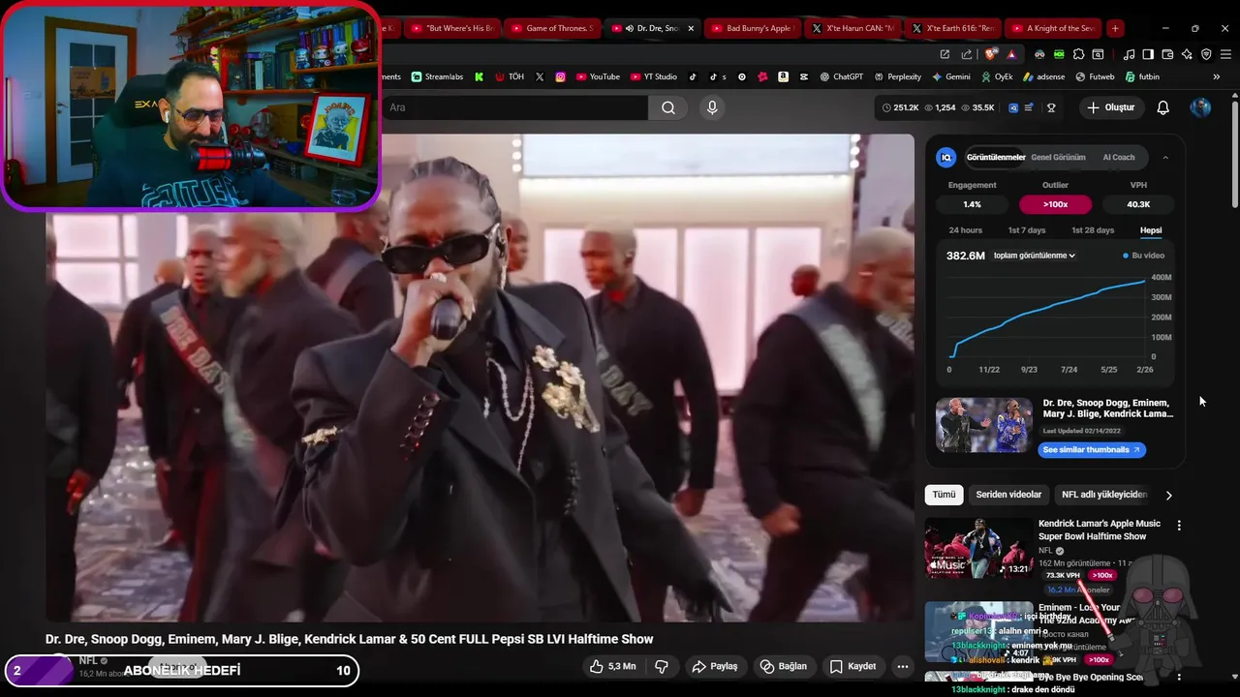
Task: Open the Streamlabs bookmark
Action: click(437, 76)
